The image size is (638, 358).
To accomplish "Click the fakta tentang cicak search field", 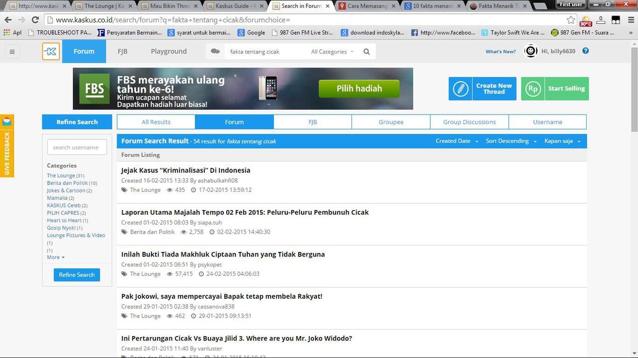I will [x=267, y=52].
